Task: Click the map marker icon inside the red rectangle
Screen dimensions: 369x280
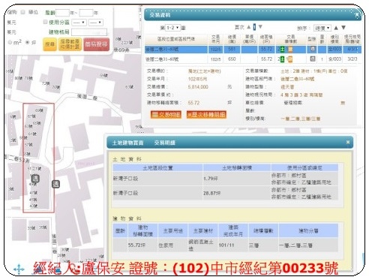Action: click(x=35, y=179)
